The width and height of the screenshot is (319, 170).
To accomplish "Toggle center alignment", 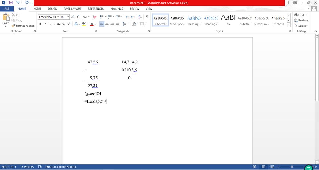I will (x=107, y=24).
